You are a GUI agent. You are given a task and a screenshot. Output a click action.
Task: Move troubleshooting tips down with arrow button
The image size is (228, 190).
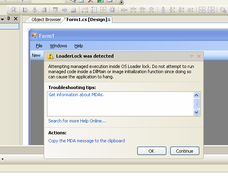tap(197, 112)
